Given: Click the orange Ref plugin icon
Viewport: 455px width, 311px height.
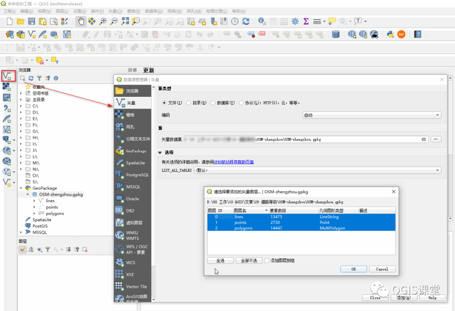Looking at the screenshot, I should pos(401,35).
